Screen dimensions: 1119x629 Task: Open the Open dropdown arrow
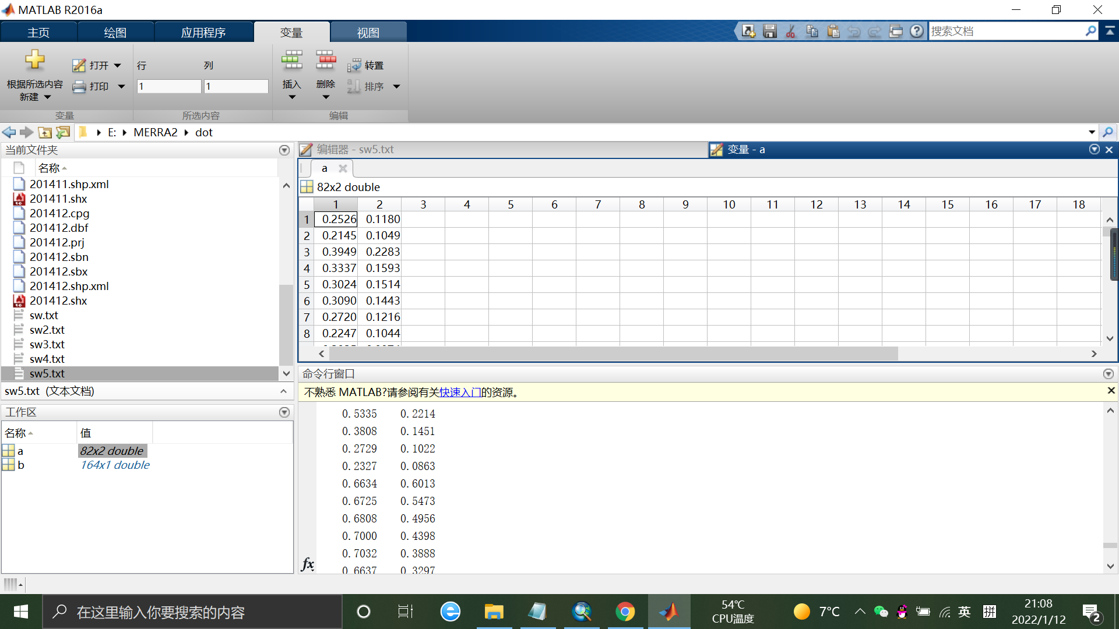coord(118,66)
